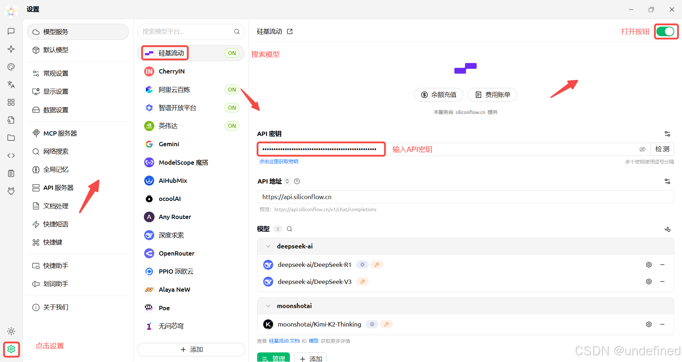Search models with magnifier beside 模型

click(289, 229)
